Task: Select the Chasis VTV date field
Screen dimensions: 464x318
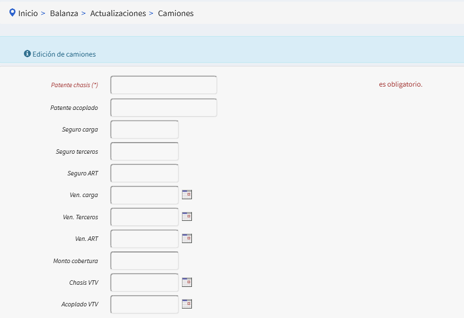Action: [x=145, y=282]
